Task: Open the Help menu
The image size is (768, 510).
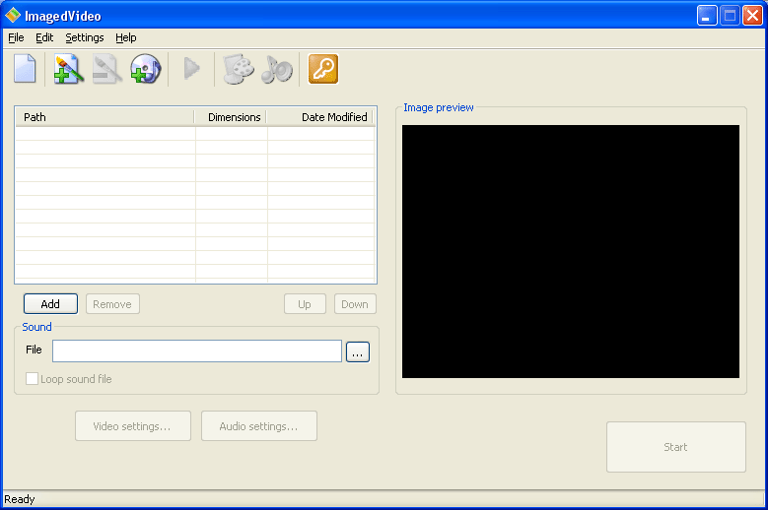Action: tap(126, 37)
